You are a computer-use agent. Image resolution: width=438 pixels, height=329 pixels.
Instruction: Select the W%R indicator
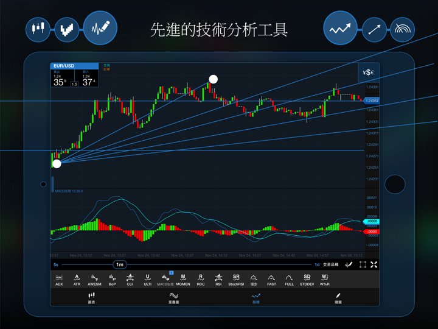coord(324,280)
